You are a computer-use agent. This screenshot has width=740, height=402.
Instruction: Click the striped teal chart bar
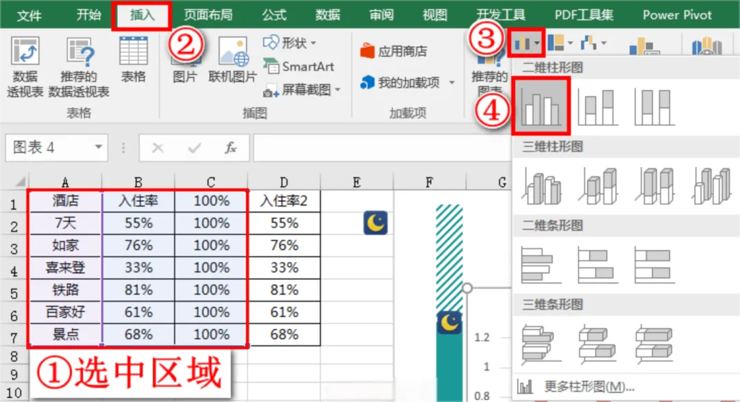(x=449, y=257)
